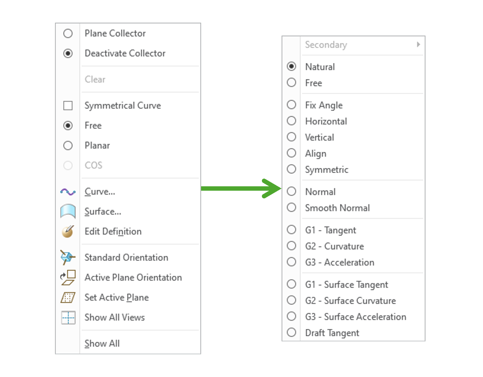The height and width of the screenshot is (377, 483).
Task: Select the Standard Orientation icon
Action: tap(68, 257)
